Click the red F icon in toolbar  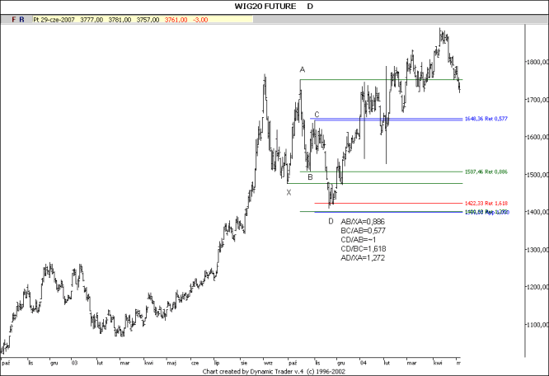[13, 17]
